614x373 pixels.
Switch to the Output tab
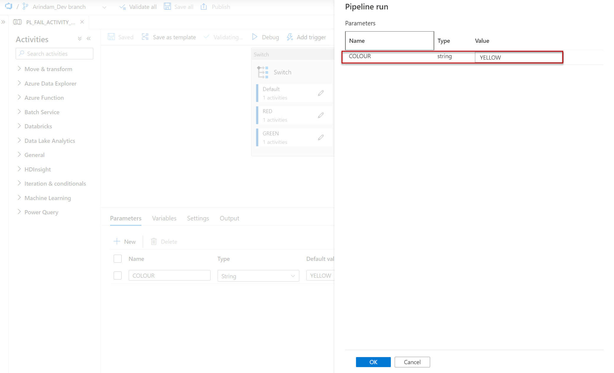tap(229, 218)
